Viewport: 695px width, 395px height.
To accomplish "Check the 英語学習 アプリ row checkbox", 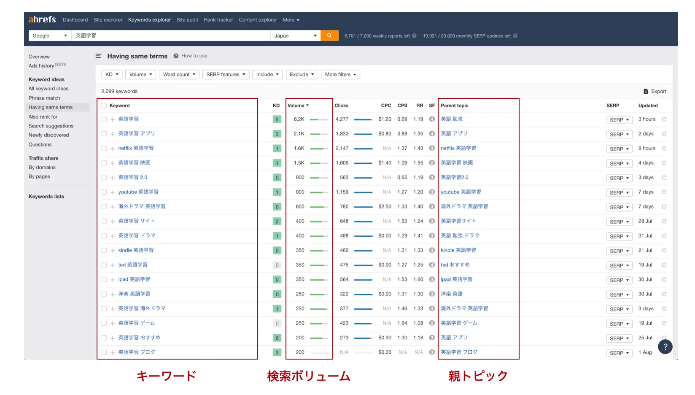I will 104,133.
